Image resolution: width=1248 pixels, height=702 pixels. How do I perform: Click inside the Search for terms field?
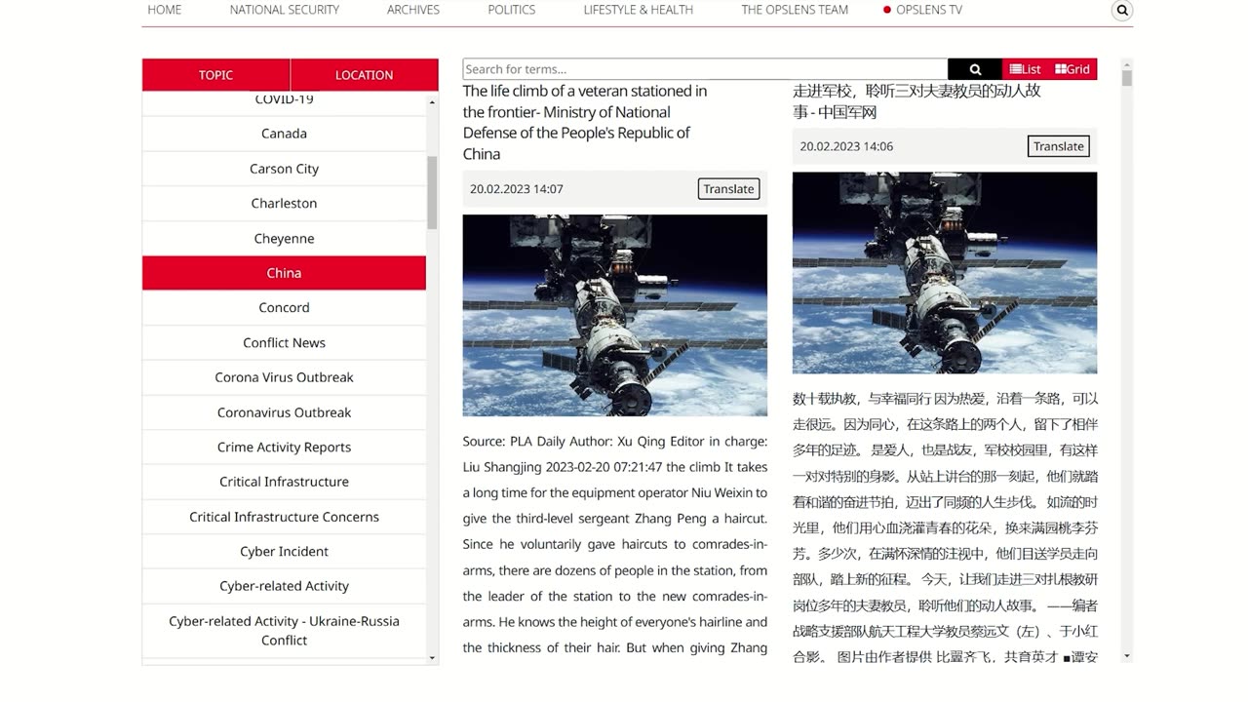coord(705,69)
